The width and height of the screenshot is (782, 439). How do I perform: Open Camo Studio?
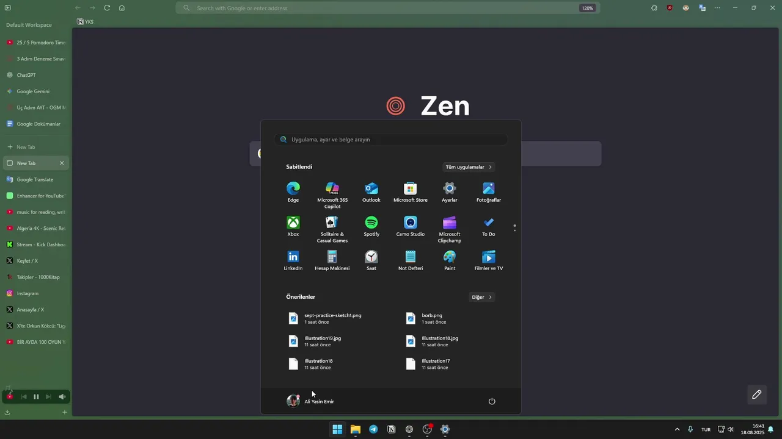point(411,226)
